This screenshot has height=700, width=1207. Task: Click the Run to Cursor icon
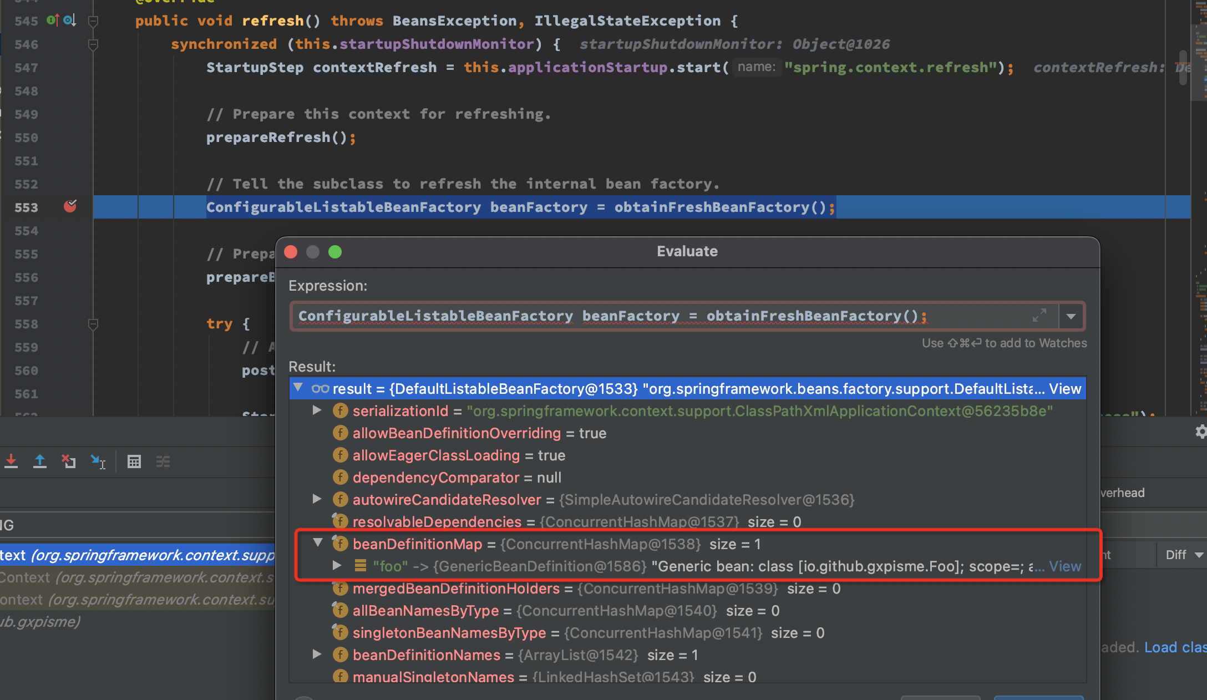pyautogui.click(x=98, y=461)
